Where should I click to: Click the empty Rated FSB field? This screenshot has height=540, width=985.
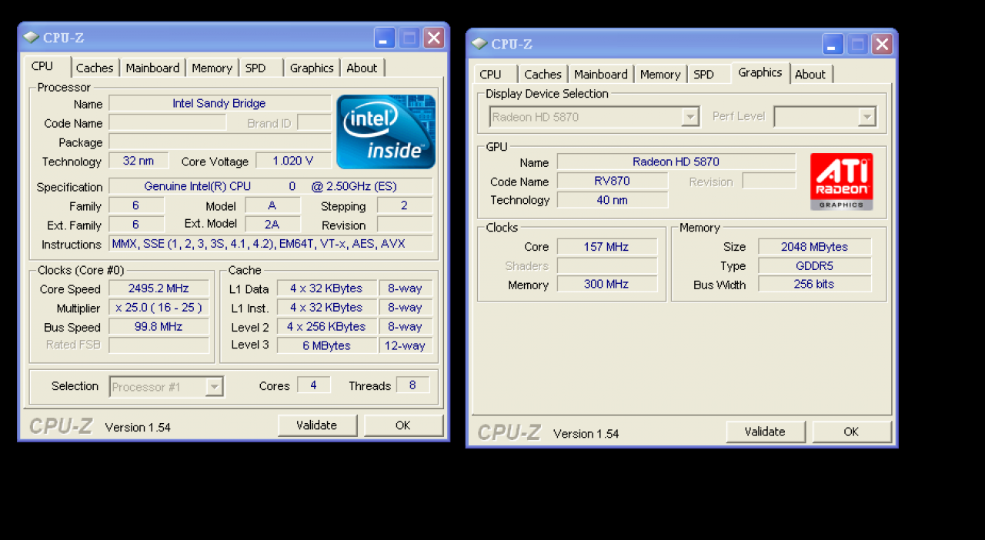159,345
